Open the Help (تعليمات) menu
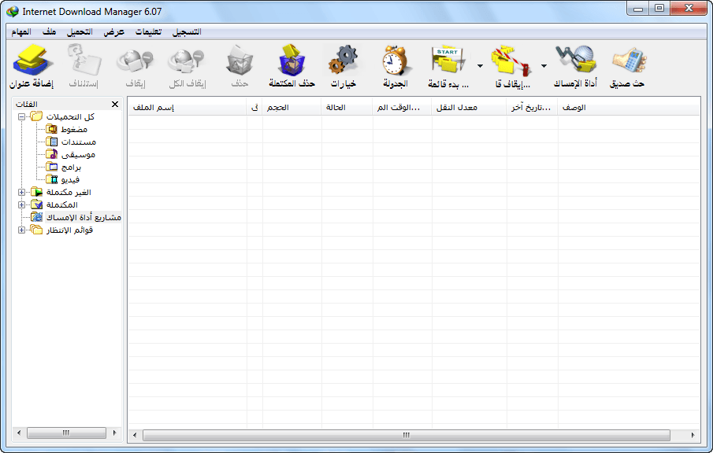 [148, 31]
